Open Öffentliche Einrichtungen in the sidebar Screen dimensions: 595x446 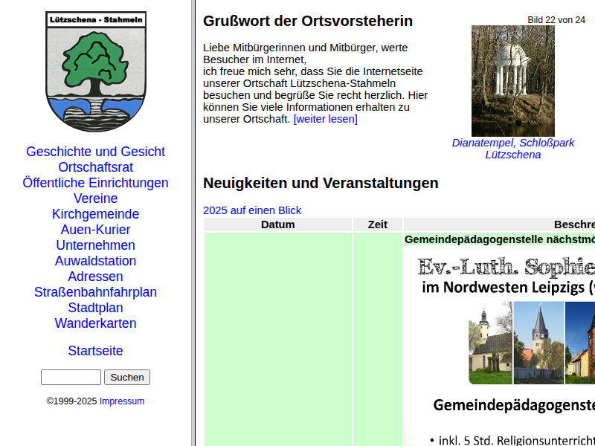point(95,183)
